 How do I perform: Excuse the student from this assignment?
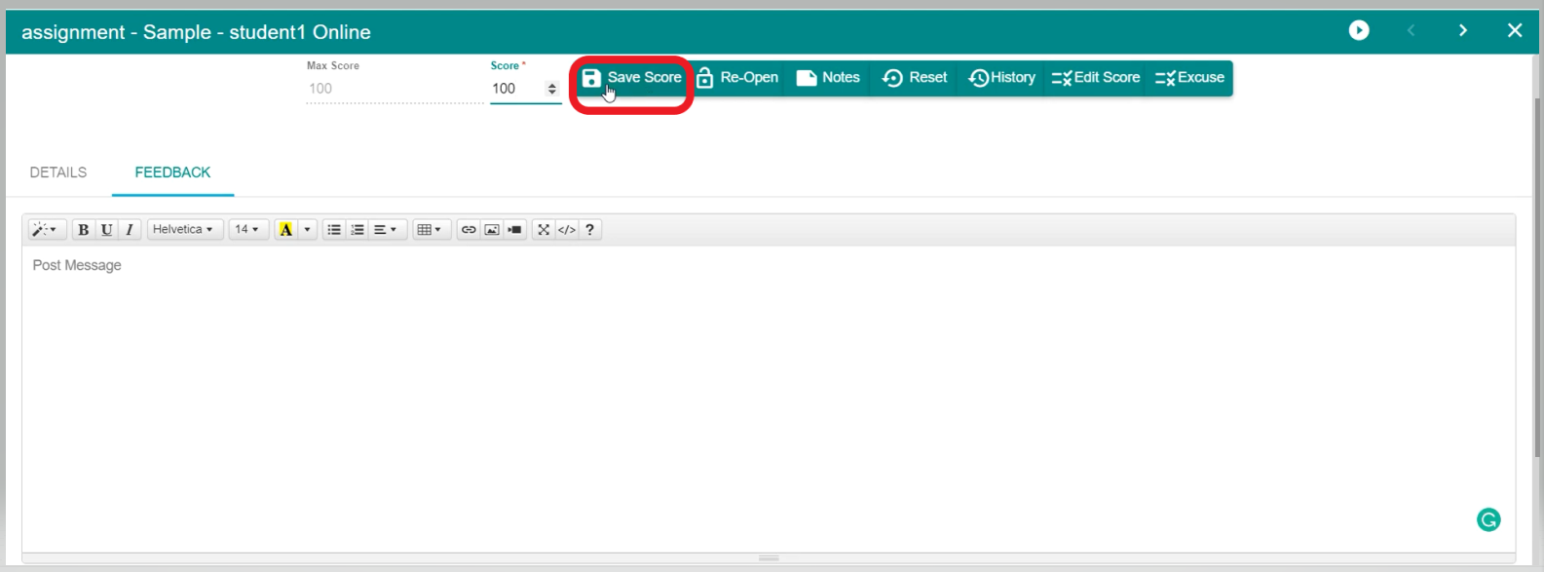coord(1189,78)
